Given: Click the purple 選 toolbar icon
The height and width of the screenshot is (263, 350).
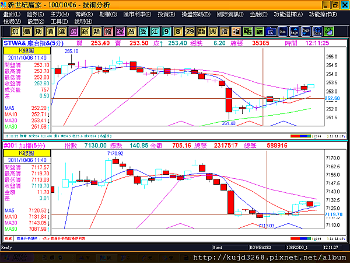Looking at the screenshot, I should [73, 32].
